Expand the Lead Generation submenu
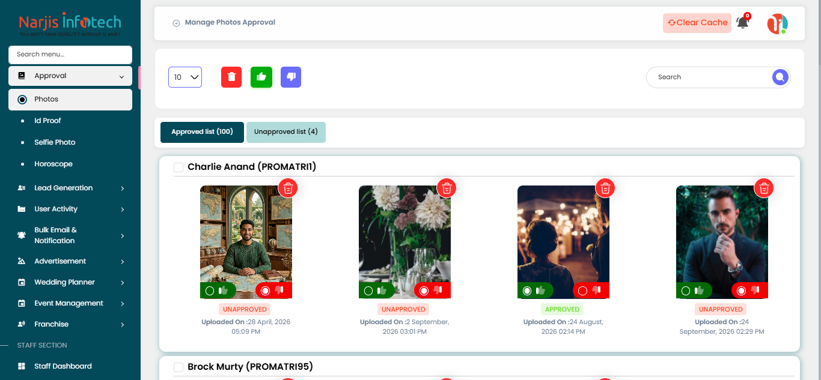 [122, 188]
